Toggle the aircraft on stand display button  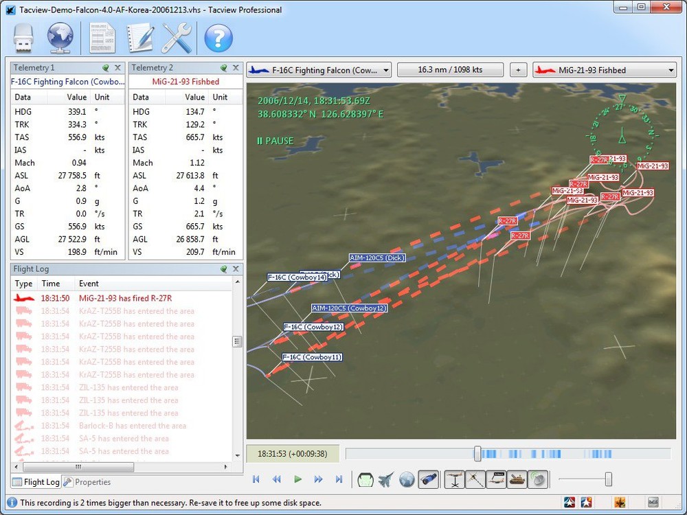(x=454, y=479)
